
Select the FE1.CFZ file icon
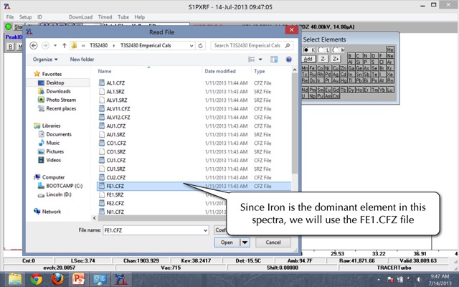[x=101, y=186]
